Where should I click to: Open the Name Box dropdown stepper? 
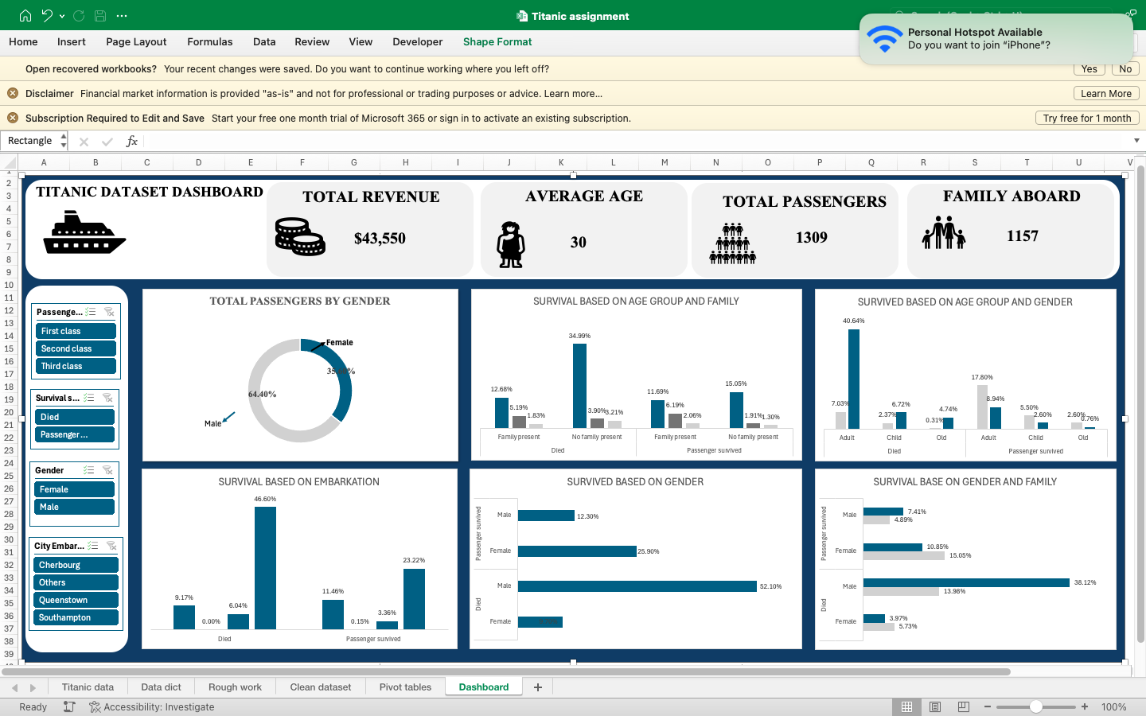pos(64,141)
